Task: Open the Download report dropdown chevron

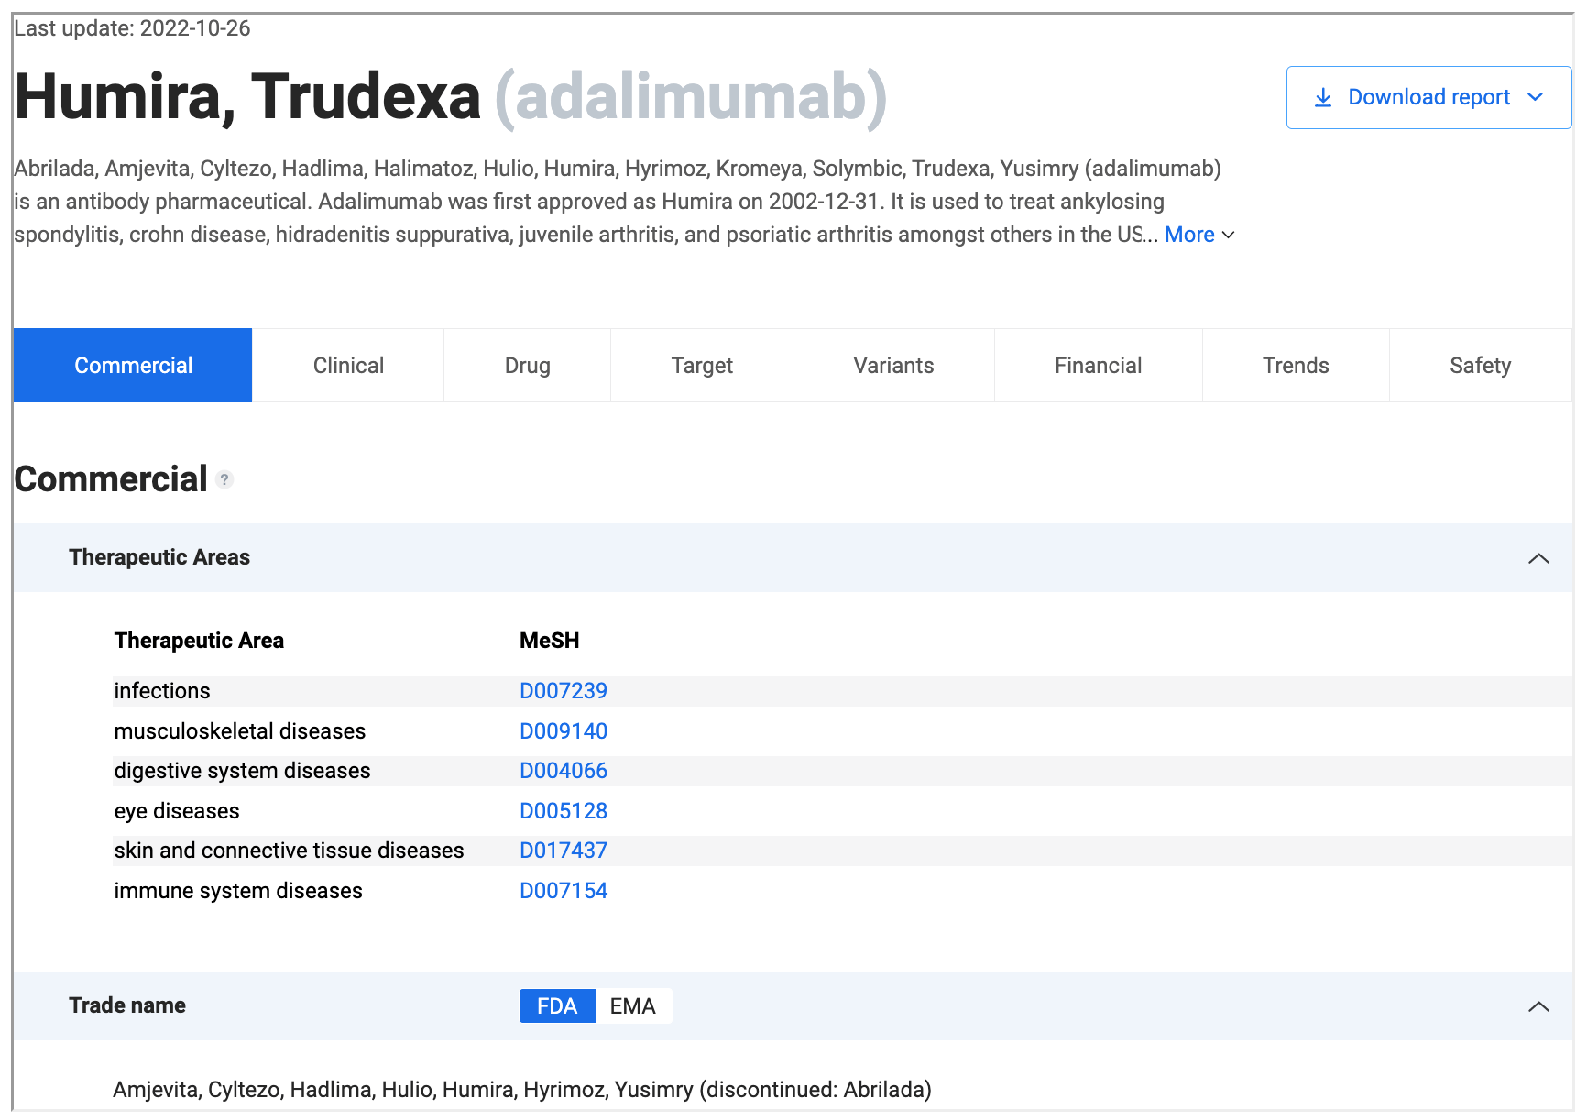Action: pos(1536,97)
